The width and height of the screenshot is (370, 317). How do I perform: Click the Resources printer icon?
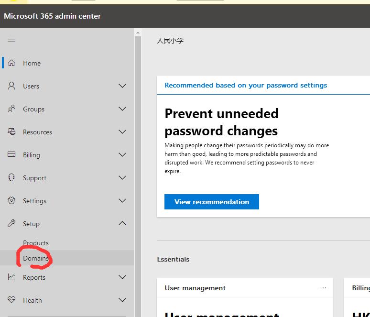click(x=11, y=131)
